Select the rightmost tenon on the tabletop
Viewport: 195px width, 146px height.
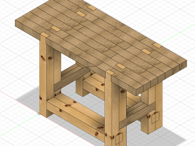157,45
